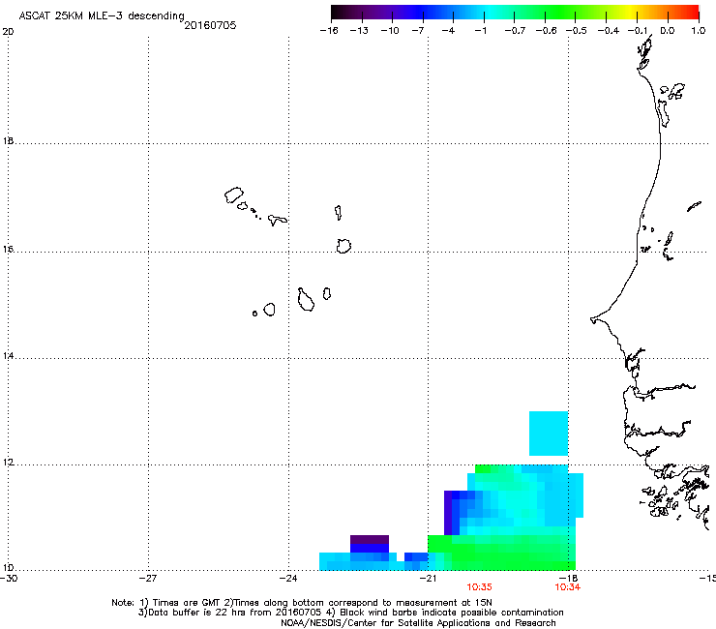Click the 0.0 color scale label
Image resolution: width=716 pixels, height=629 pixels.
pyautogui.click(x=668, y=31)
